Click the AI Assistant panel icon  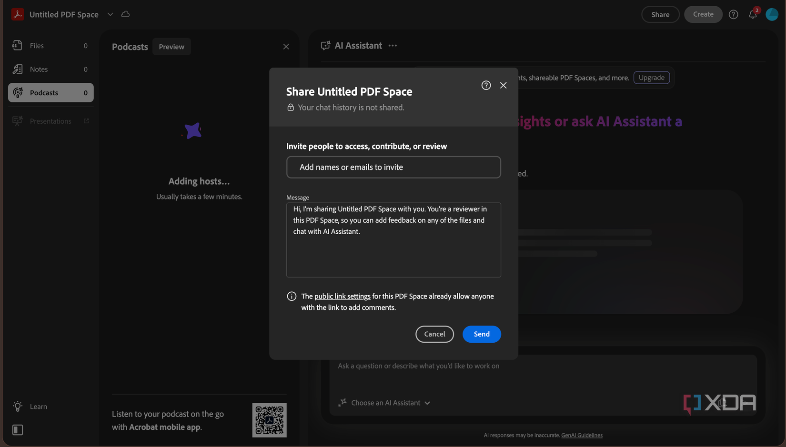pyautogui.click(x=325, y=46)
